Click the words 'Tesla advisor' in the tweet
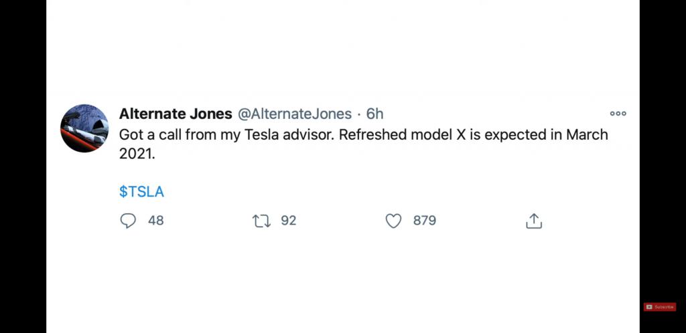This screenshot has width=686, height=333. click(289, 134)
